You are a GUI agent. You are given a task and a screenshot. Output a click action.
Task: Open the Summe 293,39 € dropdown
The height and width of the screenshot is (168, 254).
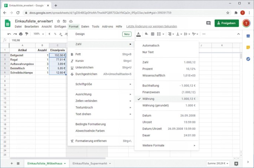218,164
